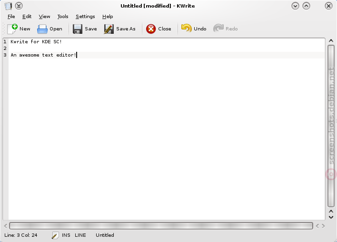
Task: Open a file with Open button
Action: pyautogui.click(x=50, y=29)
